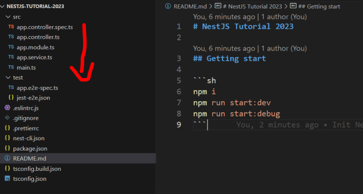Open package.json file
The image size is (363, 194).
tap(30, 148)
